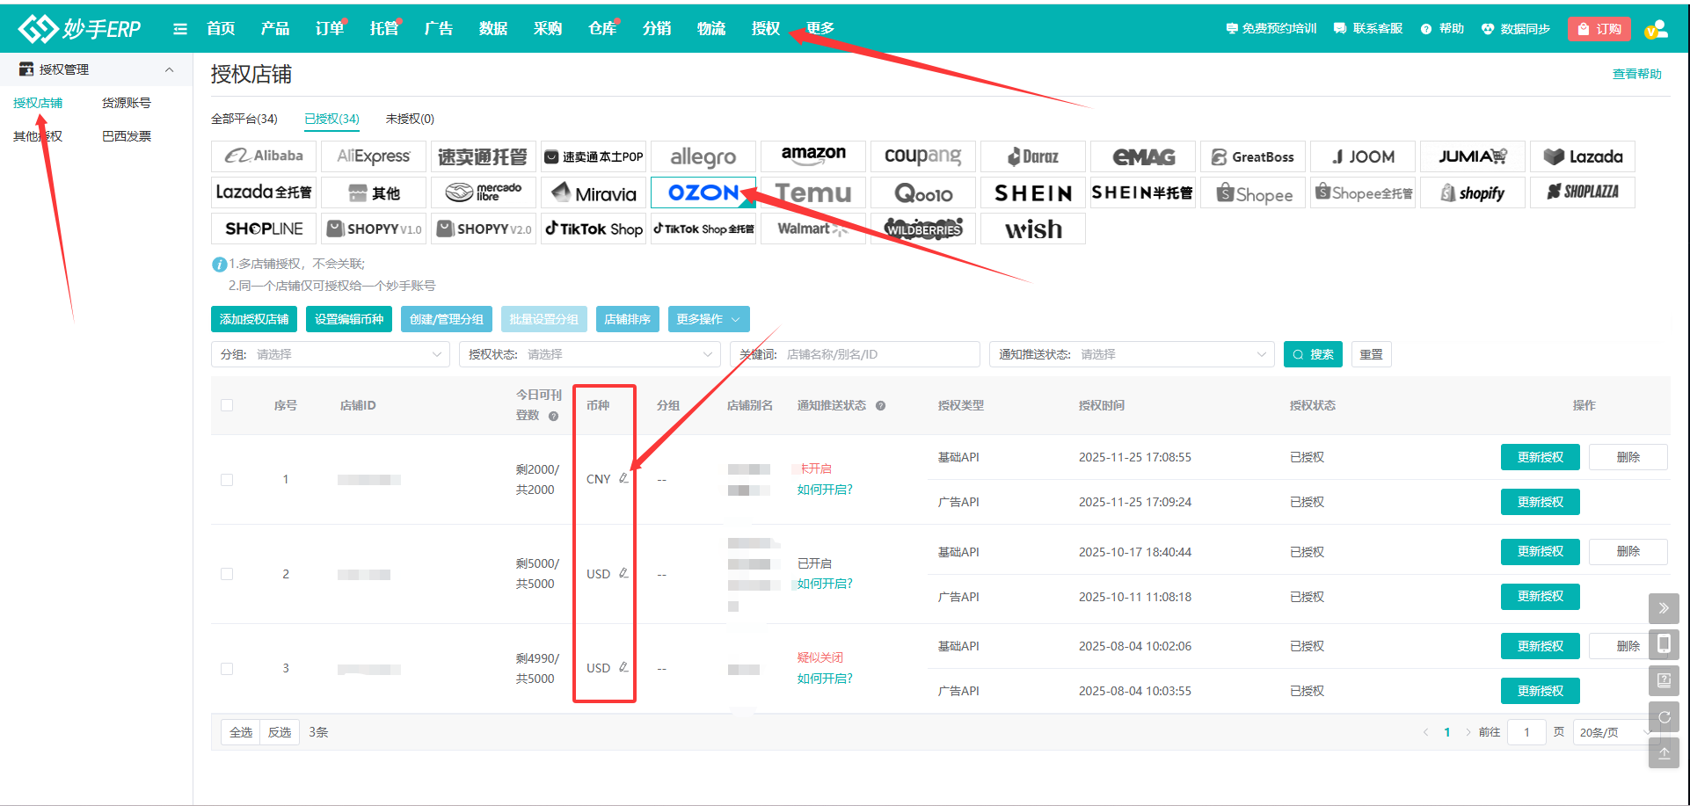This screenshot has width=1690, height=806.
Task: Collapse the 授权管理 sidebar section
Action: click(169, 69)
